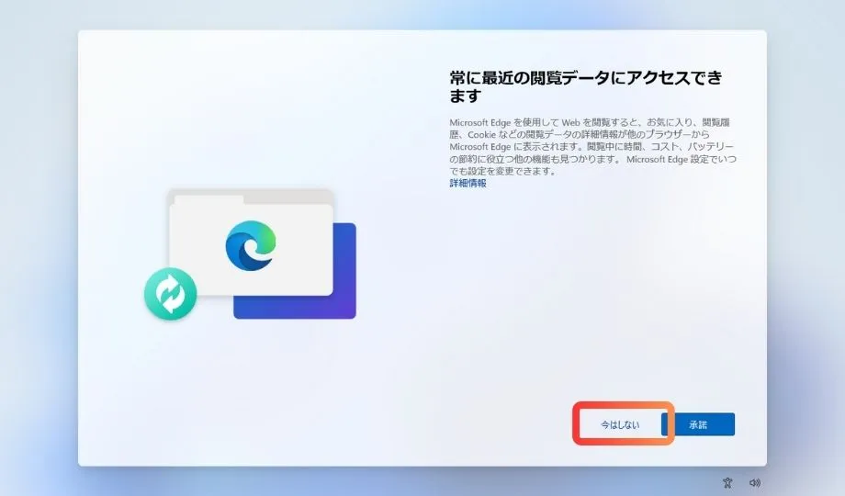Viewport: 845px width, 496px height.
Task: Click the 今はしない (Not now) button
Action: 620,424
